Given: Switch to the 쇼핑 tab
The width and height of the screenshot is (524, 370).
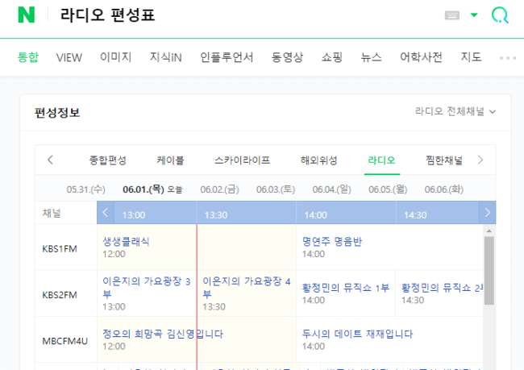Looking at the screenshot, I should tap(332, 57).
